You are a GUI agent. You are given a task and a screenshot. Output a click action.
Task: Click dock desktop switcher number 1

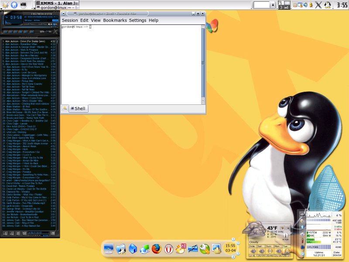coord(233,239)
